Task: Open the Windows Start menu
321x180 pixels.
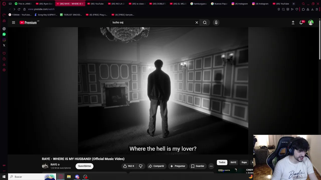Action: [4, 177]
